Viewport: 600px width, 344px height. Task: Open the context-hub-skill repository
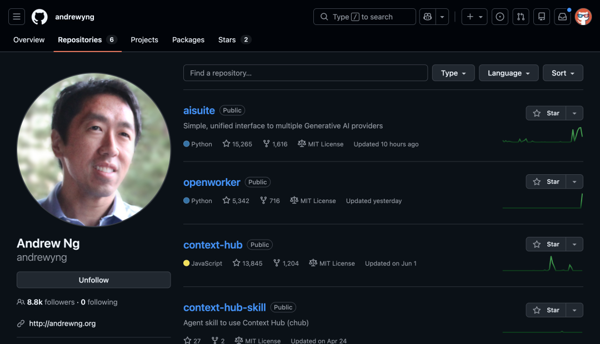pyautogui.click(x=224, y=308)
